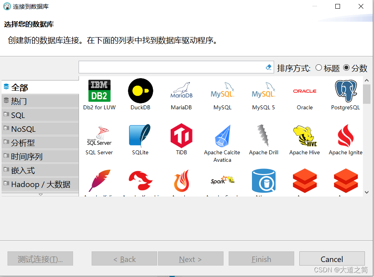Open the NoSQL category
This screenshot has height=277, width=374.
pos(40,129)
